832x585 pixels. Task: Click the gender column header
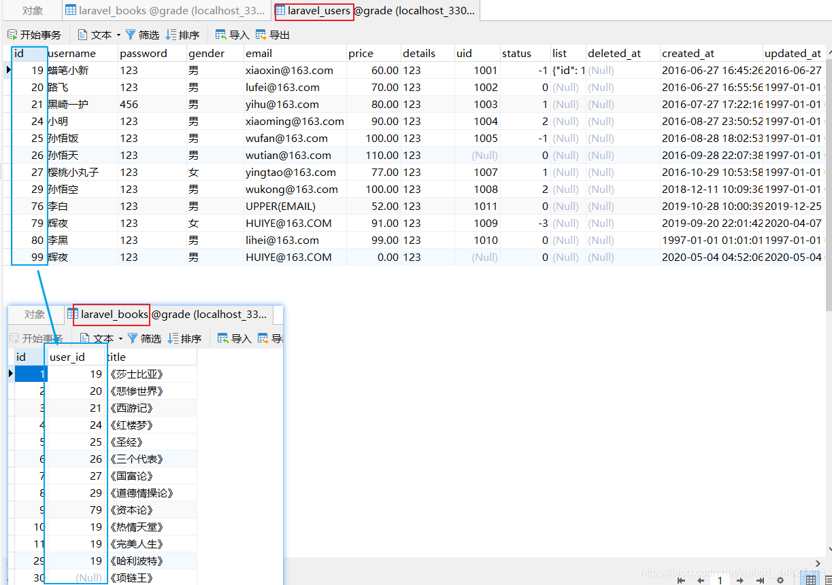[x=215, y=53]
